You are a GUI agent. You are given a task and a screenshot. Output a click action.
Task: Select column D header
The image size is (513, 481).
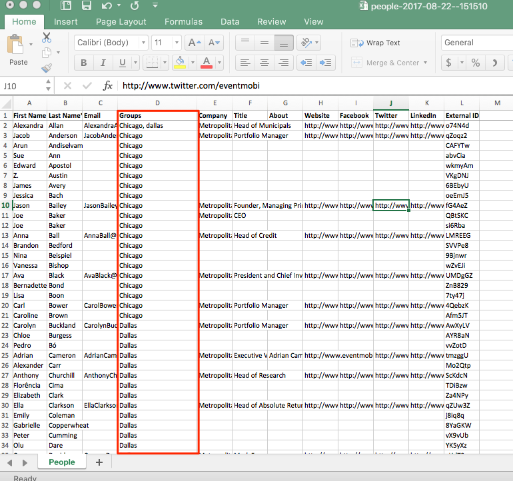(x=157, y=103)
